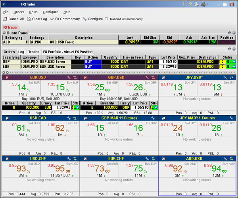This screenshot has height=198, width=238.
Task: Open USD.CAD cell wrench settings
Action: pos(69,118)
